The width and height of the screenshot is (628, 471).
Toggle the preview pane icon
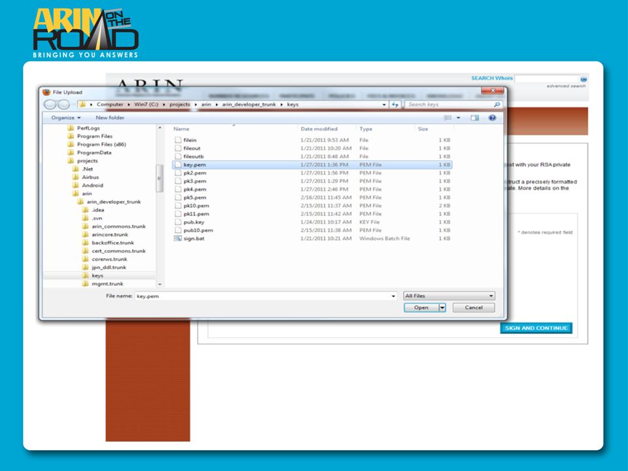click(x=475, y=118)
